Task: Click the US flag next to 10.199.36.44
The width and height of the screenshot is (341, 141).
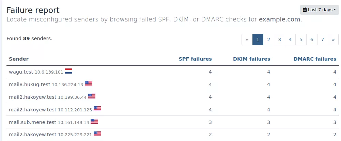Action: (x=92, y=96)
